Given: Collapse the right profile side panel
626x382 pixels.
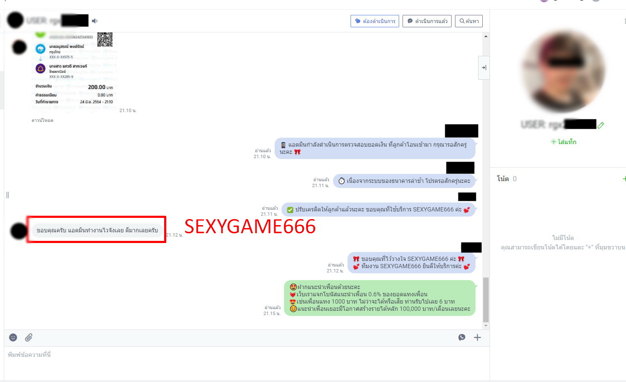Looking at the screenshot, I should pos(484,67).
